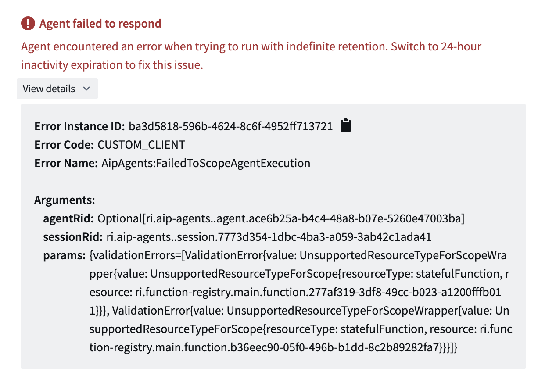The height and width of the screenshot is (379, 538).
Task: Click the agentRid label
Action: coord(68,218)
